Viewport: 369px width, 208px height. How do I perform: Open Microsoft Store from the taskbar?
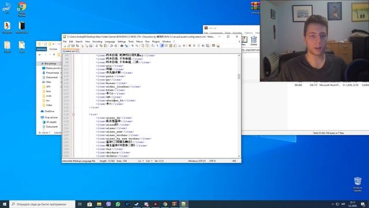pos(89,204)
